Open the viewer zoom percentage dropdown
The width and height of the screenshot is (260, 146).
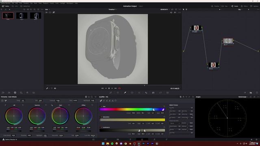click(x=48, y=9)
